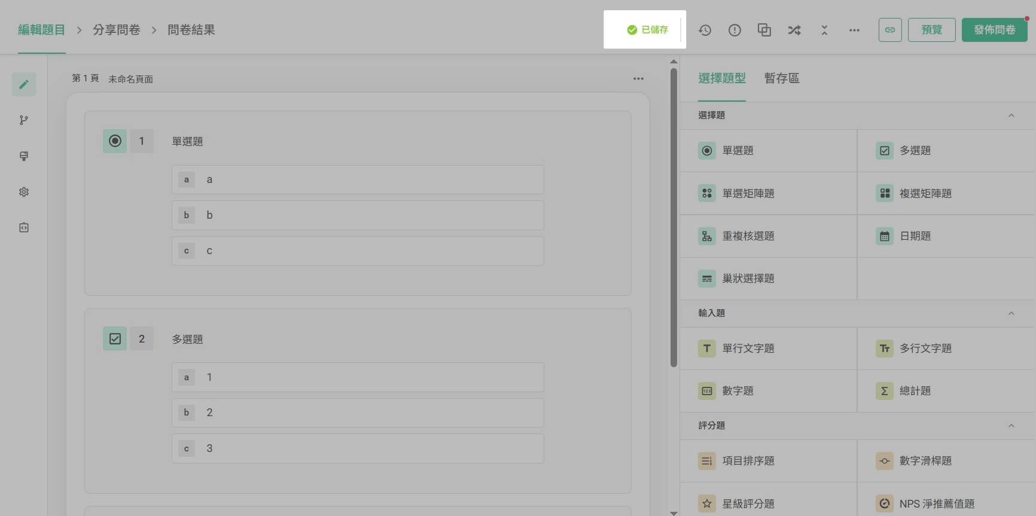Screen dimensions: 1036x516
Task: Switch to the 暫存區 tab
Action: tap(781, 78)
